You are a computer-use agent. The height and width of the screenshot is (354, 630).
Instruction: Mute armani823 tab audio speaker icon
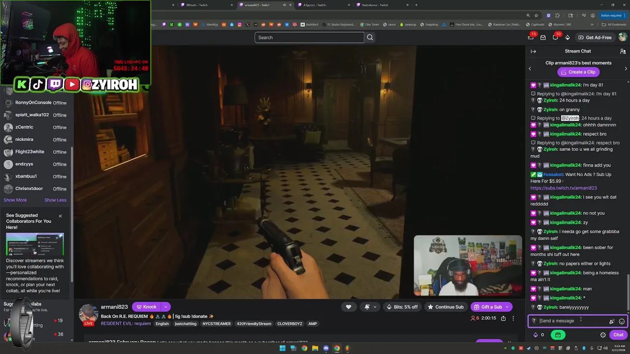pos(284,5)
